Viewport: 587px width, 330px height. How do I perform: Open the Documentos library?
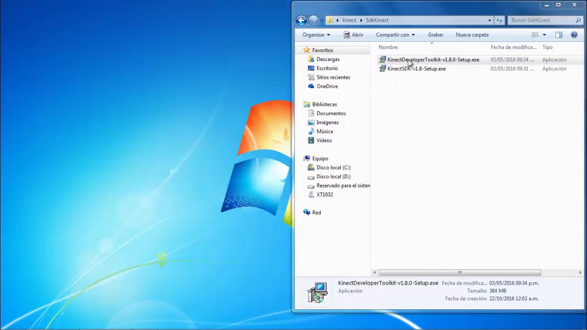331,113
